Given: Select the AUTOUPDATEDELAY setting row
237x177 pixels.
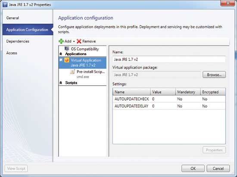Looking at the screenshot, I should point(169,106).
